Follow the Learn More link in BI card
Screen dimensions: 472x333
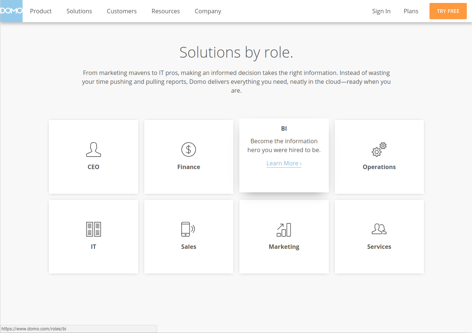pyautogui.click(x=284, y=163)
